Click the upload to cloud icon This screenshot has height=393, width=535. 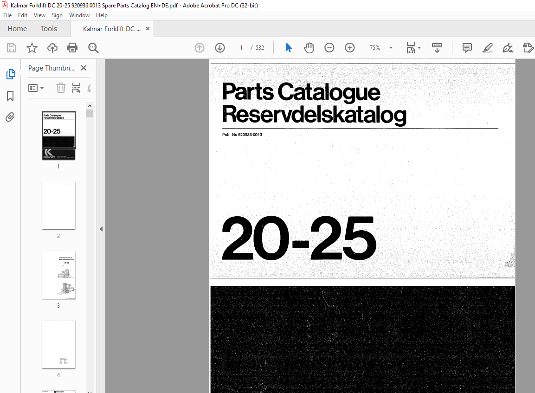(52, 48)
